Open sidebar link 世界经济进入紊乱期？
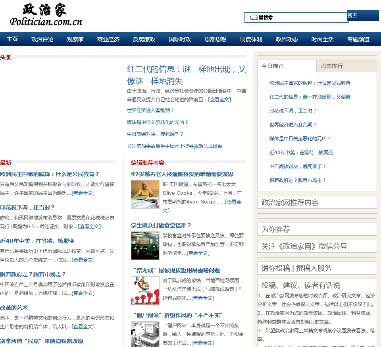This screenshot has height=347, width=381. coord(293,124)
